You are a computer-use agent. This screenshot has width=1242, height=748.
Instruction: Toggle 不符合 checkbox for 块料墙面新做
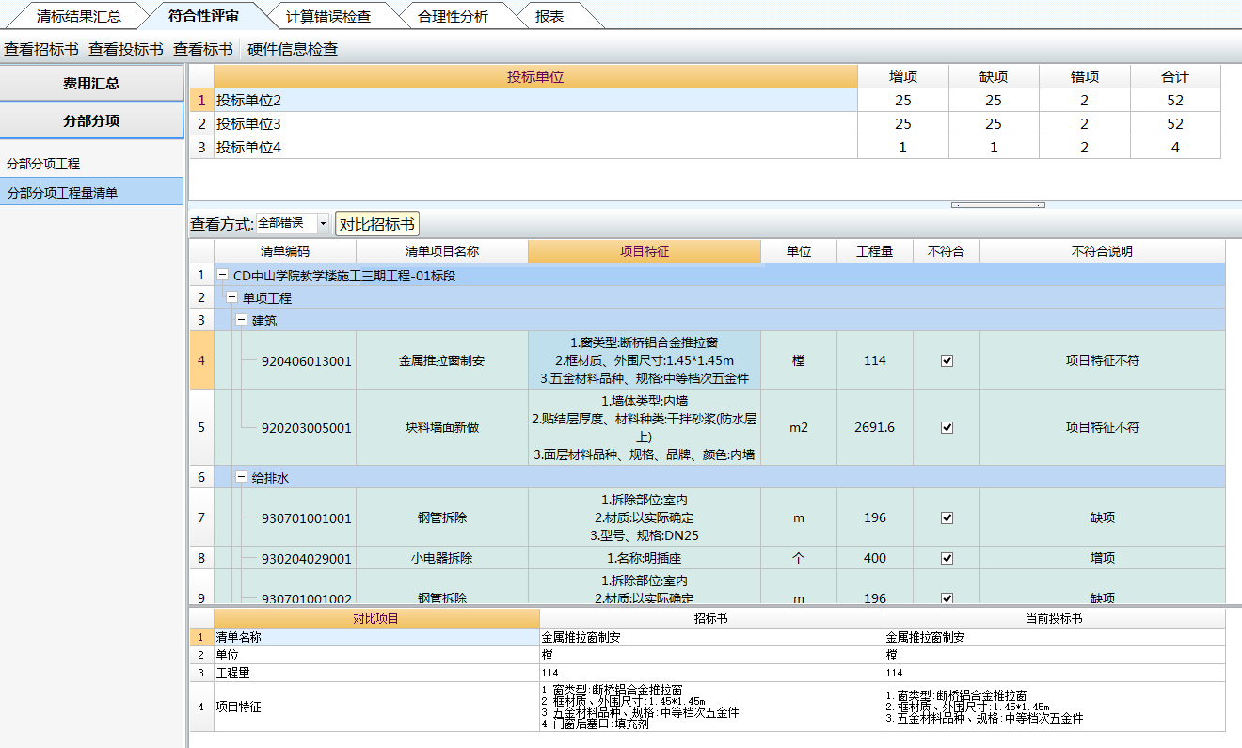coord(947,427)
